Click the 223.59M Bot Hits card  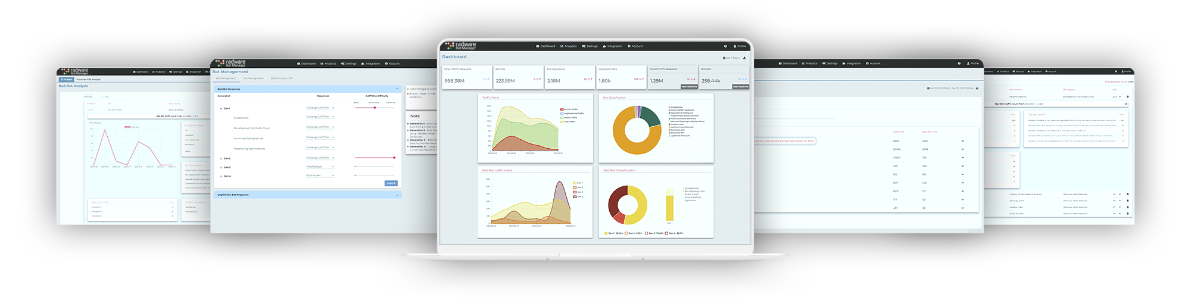[518, 77]
